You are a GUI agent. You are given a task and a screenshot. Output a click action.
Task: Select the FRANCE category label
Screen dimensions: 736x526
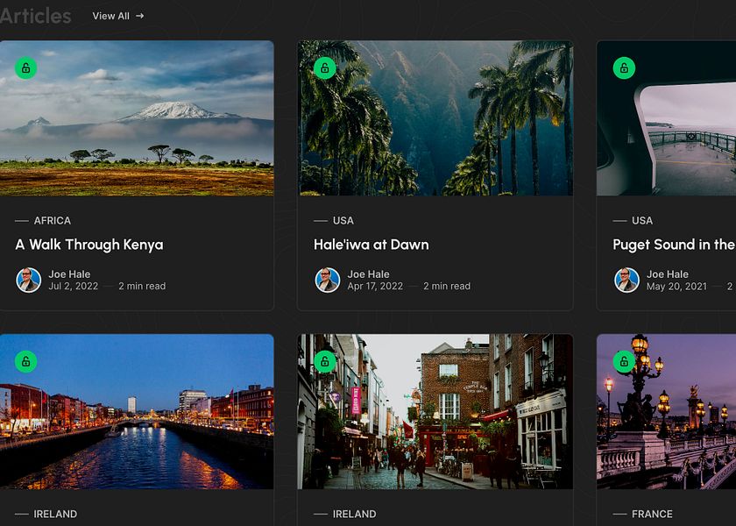[652, 515]
